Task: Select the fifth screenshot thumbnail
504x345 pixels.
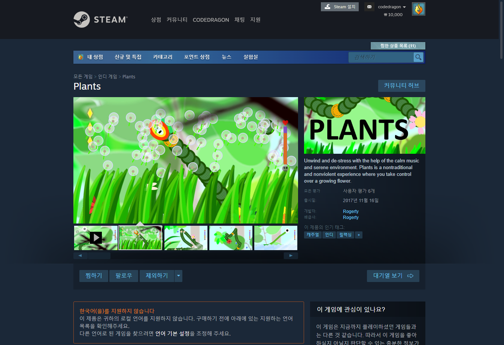Action: 276,238
